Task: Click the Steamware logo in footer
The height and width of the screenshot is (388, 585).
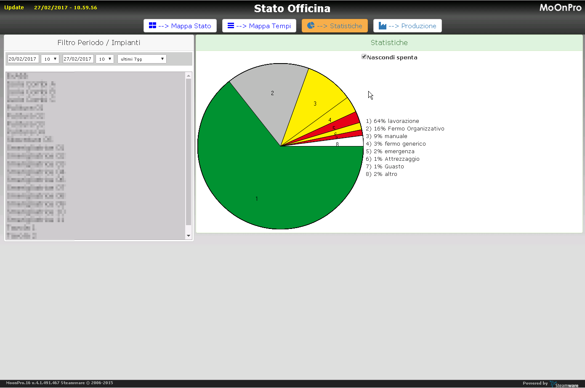Action: [x=564, y=384]
